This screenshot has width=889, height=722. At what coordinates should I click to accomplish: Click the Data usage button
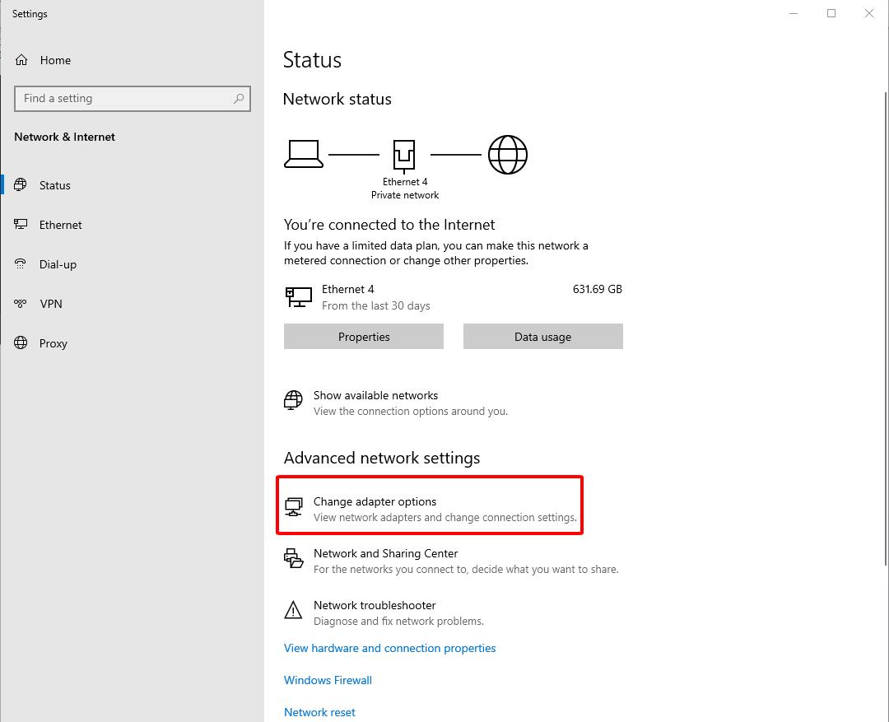click(x=542, y=337)
